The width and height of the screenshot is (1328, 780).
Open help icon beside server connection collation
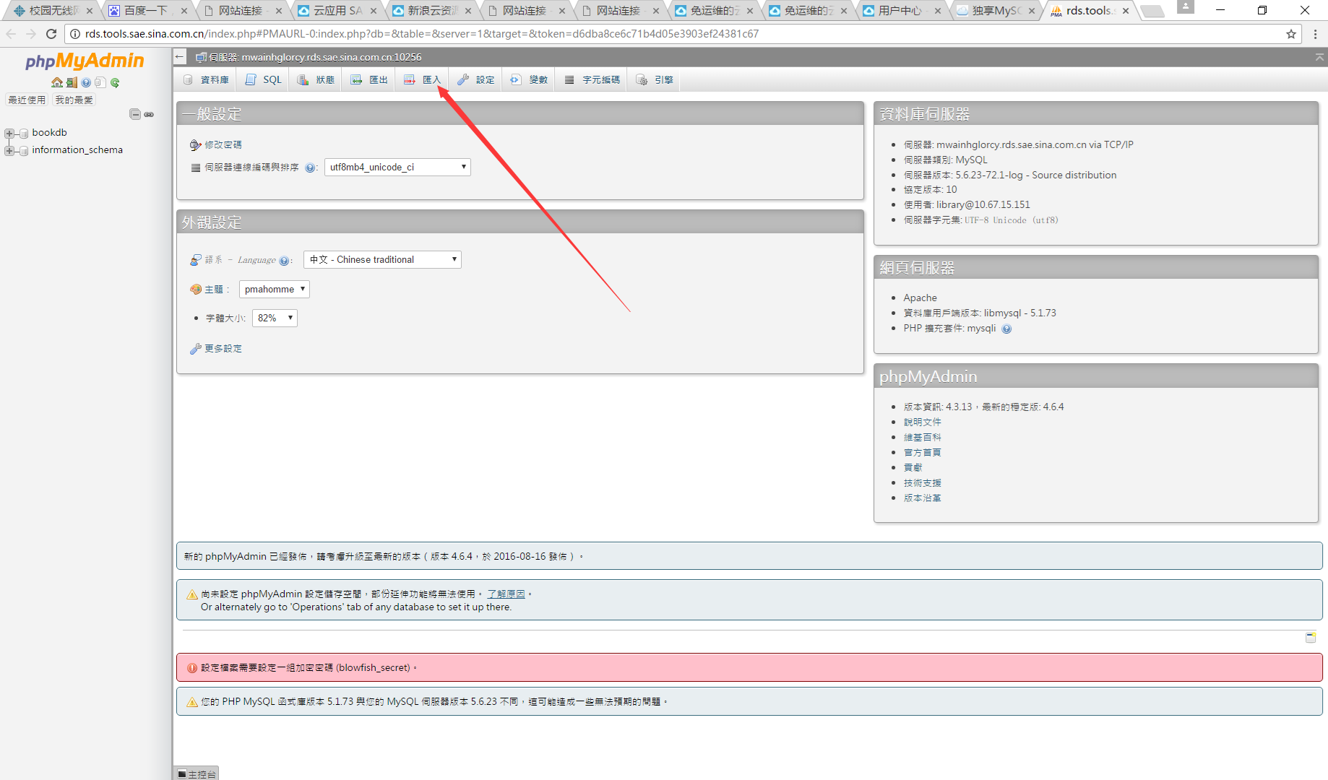point(310,168)
